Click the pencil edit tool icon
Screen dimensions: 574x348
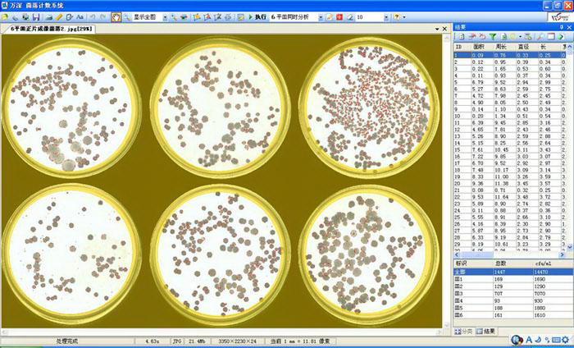coord(59,16)
